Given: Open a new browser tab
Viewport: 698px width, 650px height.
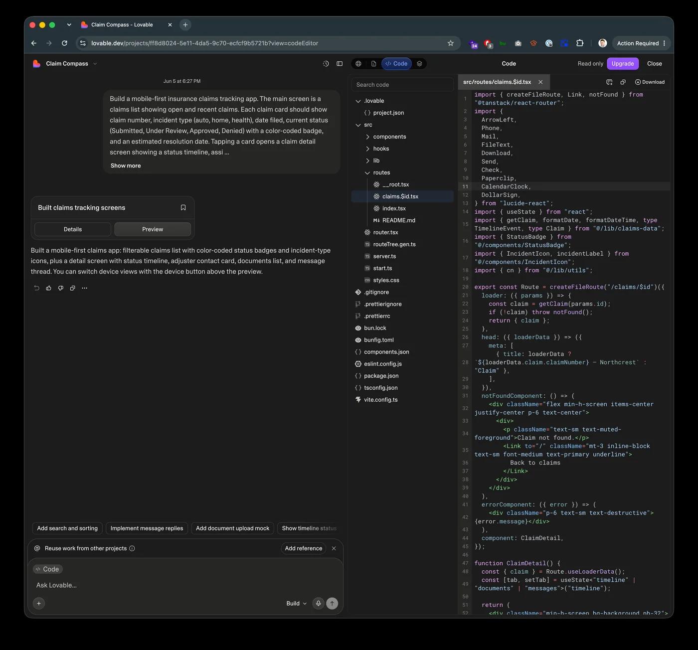Looking at the screenshot, I should click(x=185, y=25).
